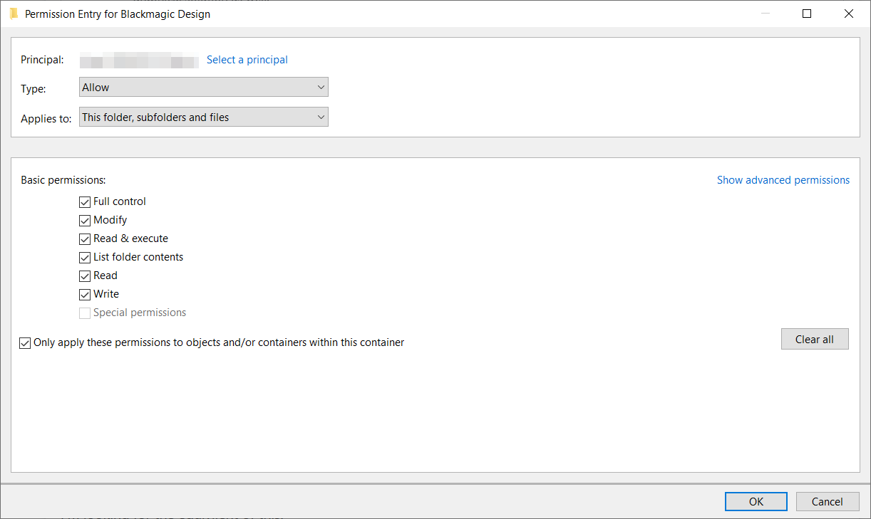Confirm with the OK button
The width and height of the screenshot is (871, 519).
tap(756, 502)
